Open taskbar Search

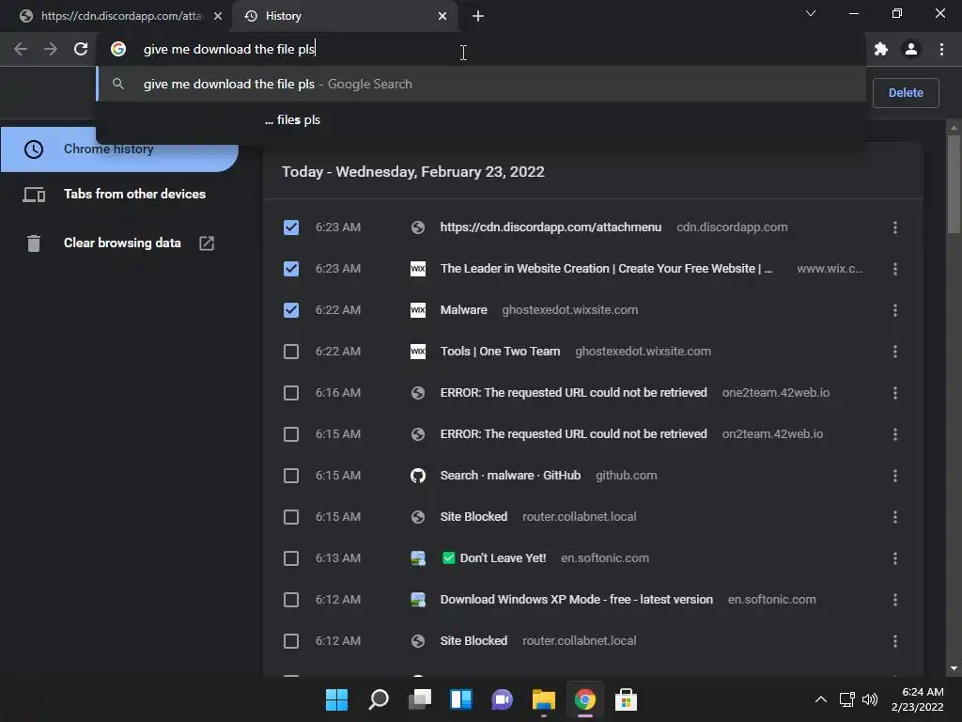point(379,699)
